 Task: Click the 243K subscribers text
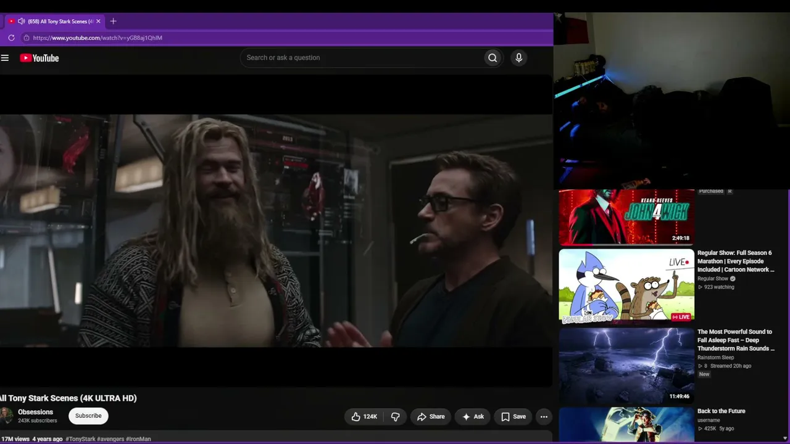[x=38, y=421]
